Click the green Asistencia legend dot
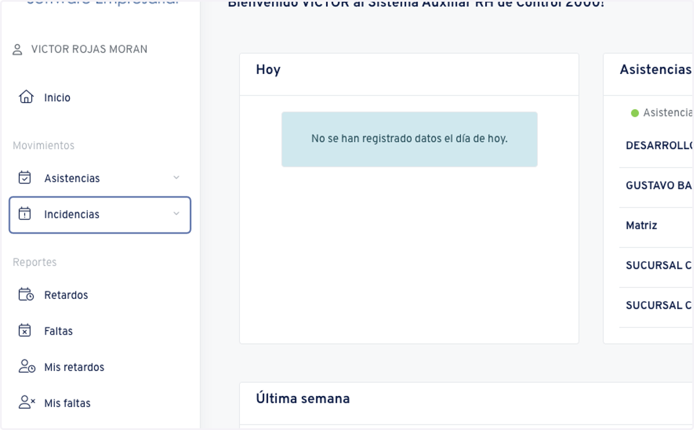This screenshot has width=694, height=430. (x=634, y=113)
